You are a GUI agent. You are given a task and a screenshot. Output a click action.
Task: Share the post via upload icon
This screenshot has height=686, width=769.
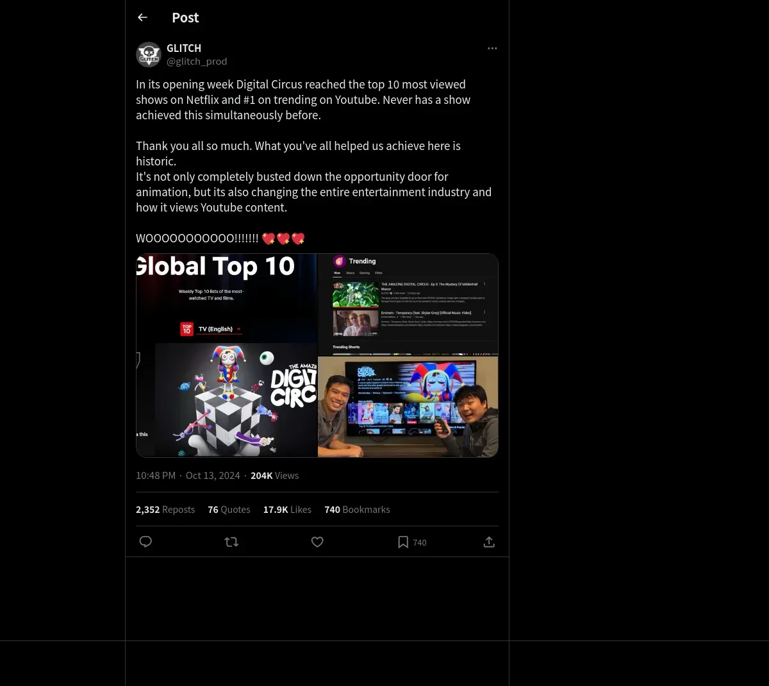(x=489, y=542)
